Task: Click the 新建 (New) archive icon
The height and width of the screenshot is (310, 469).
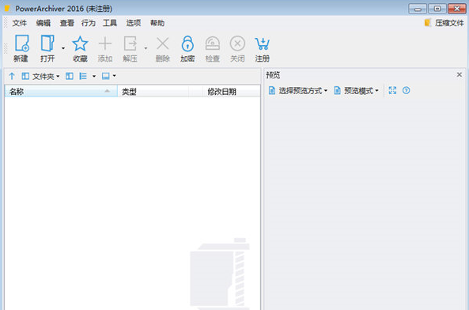Action: tap(21, 43)
